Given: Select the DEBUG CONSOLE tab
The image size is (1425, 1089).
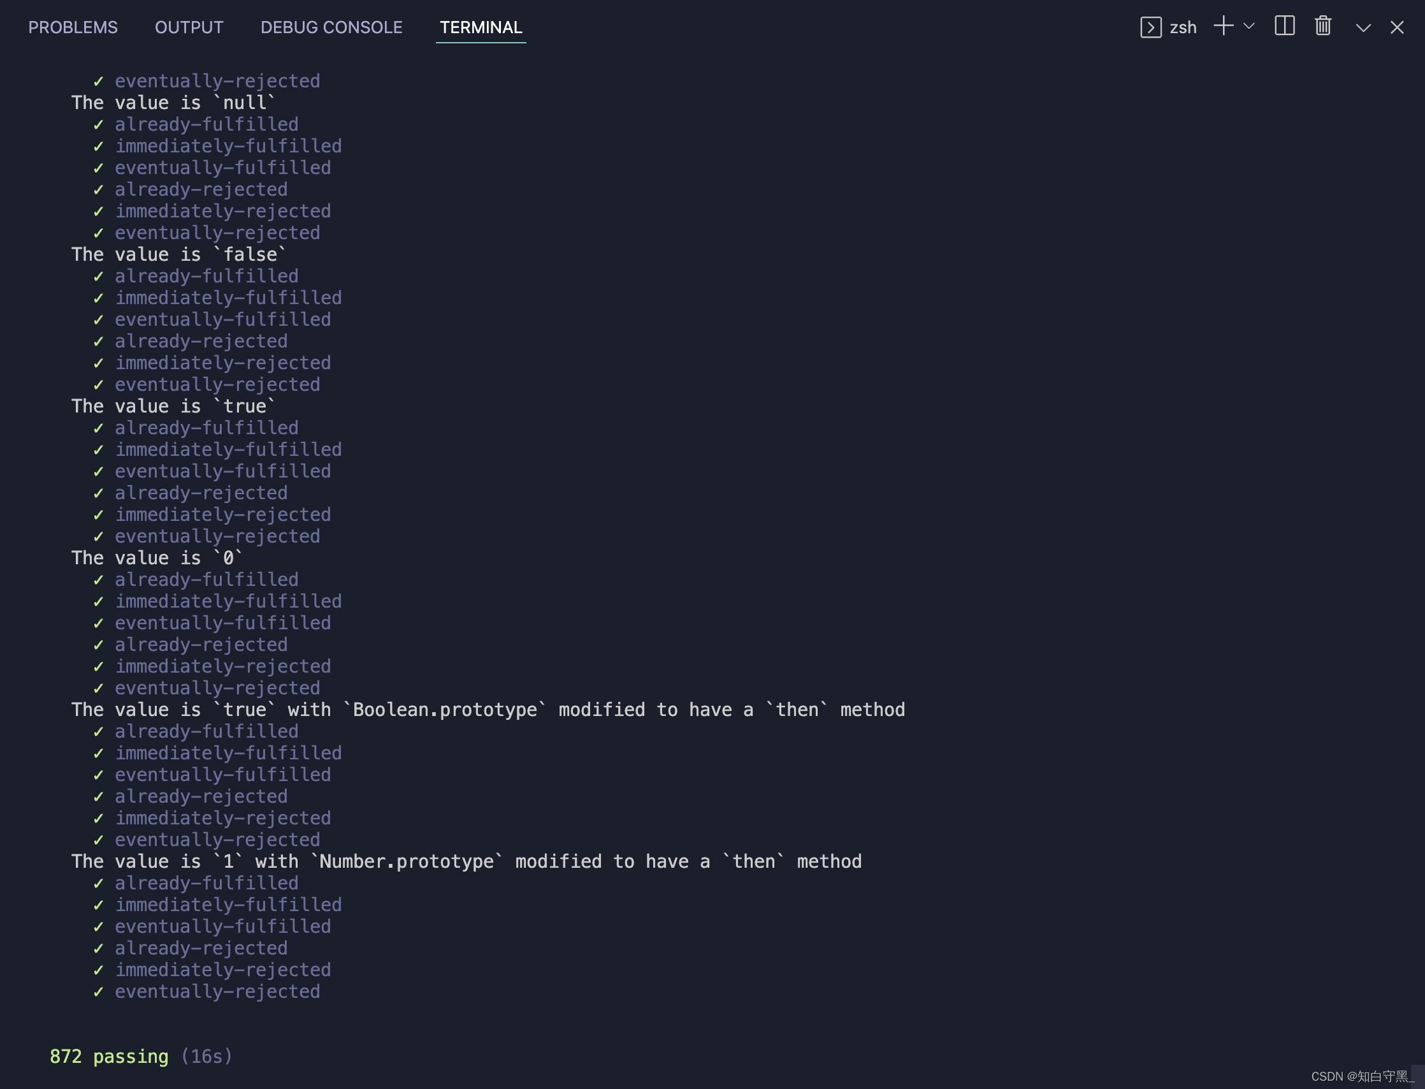Looking at the screenshot, I should 331,27.
